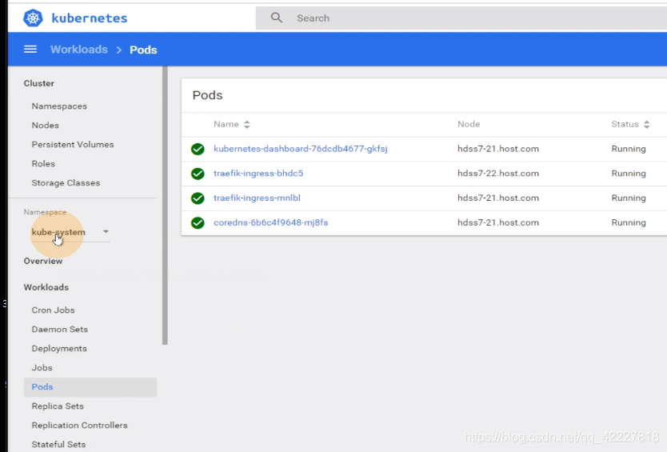Open Cron Jobs in sidebar
This screenshot has width=667, height=452.
(x=53, y=310)
